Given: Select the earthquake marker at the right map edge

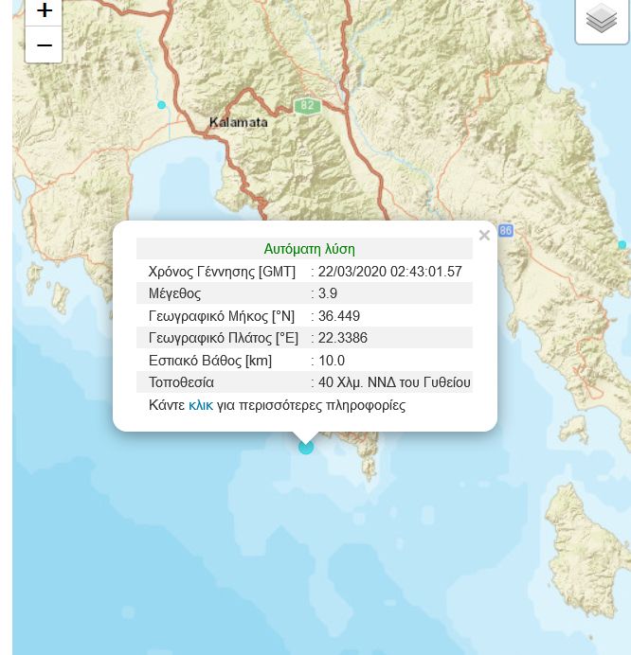Looking at the screenshot, I should pyautogui.click(x=622, y=245).
